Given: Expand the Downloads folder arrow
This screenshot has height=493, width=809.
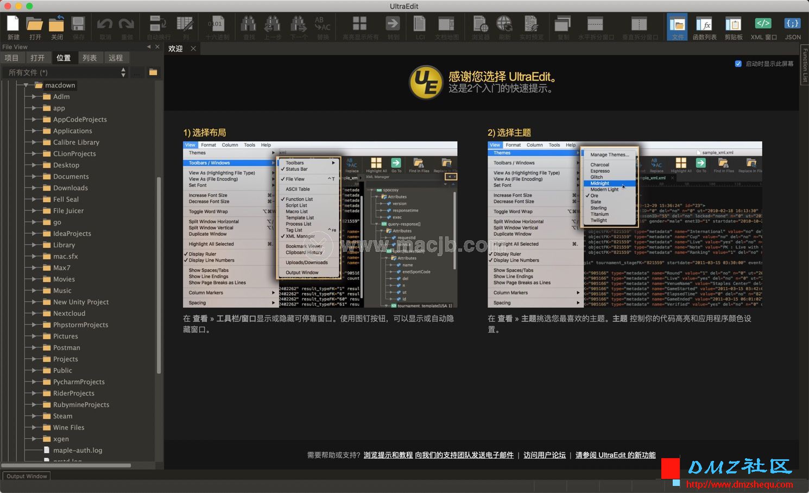Looking at the screenshot, I should pos(34,188).
